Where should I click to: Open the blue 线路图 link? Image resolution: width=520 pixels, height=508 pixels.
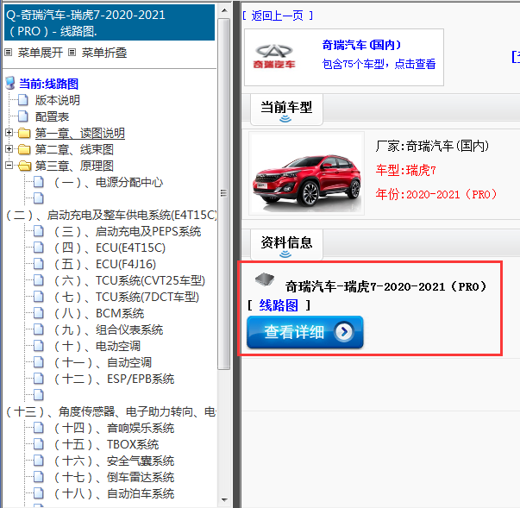(279, 305)
